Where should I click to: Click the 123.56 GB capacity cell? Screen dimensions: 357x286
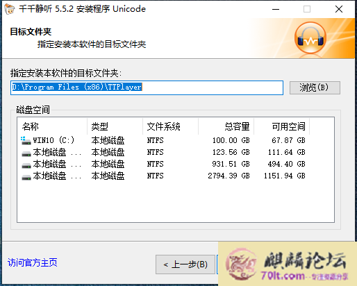click(x=231, y=152)
